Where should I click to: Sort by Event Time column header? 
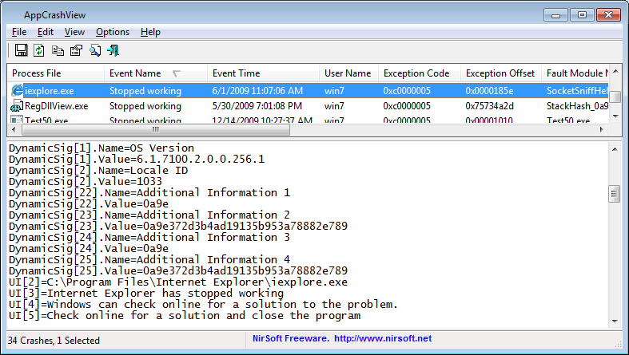coord(264,73)
